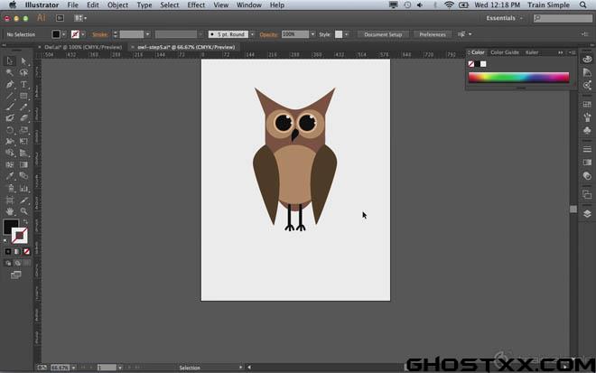Viewport: 596px width, 373px height.
Task: Select the Symbol Sprayer tool
Action: [x=10, y=188]
